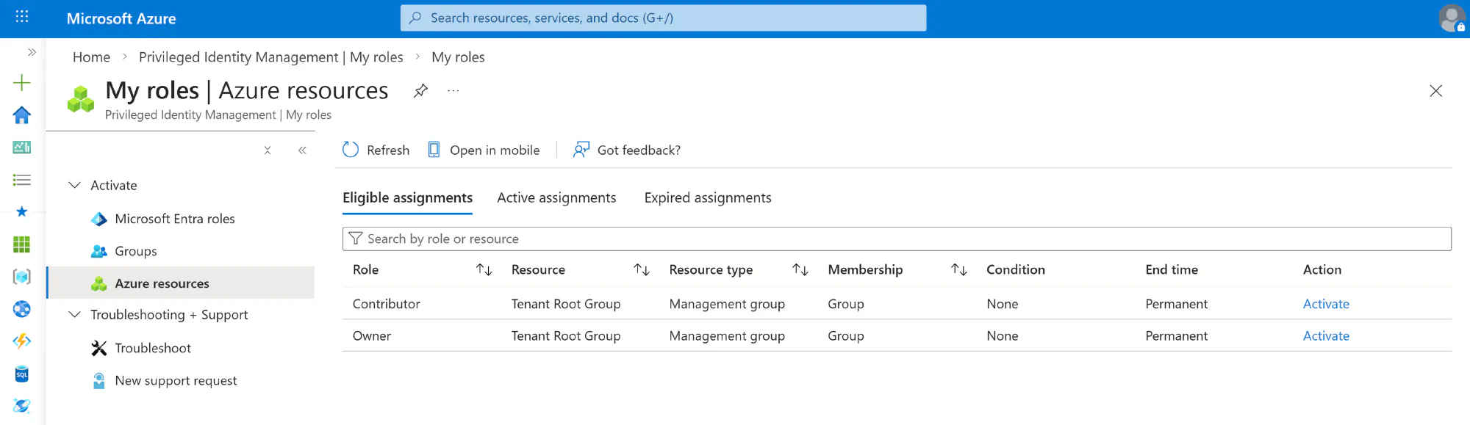This screenshot has height=425, width=1470.
Task: Switch to Expired assignments tab
Action: click(708, 197)
